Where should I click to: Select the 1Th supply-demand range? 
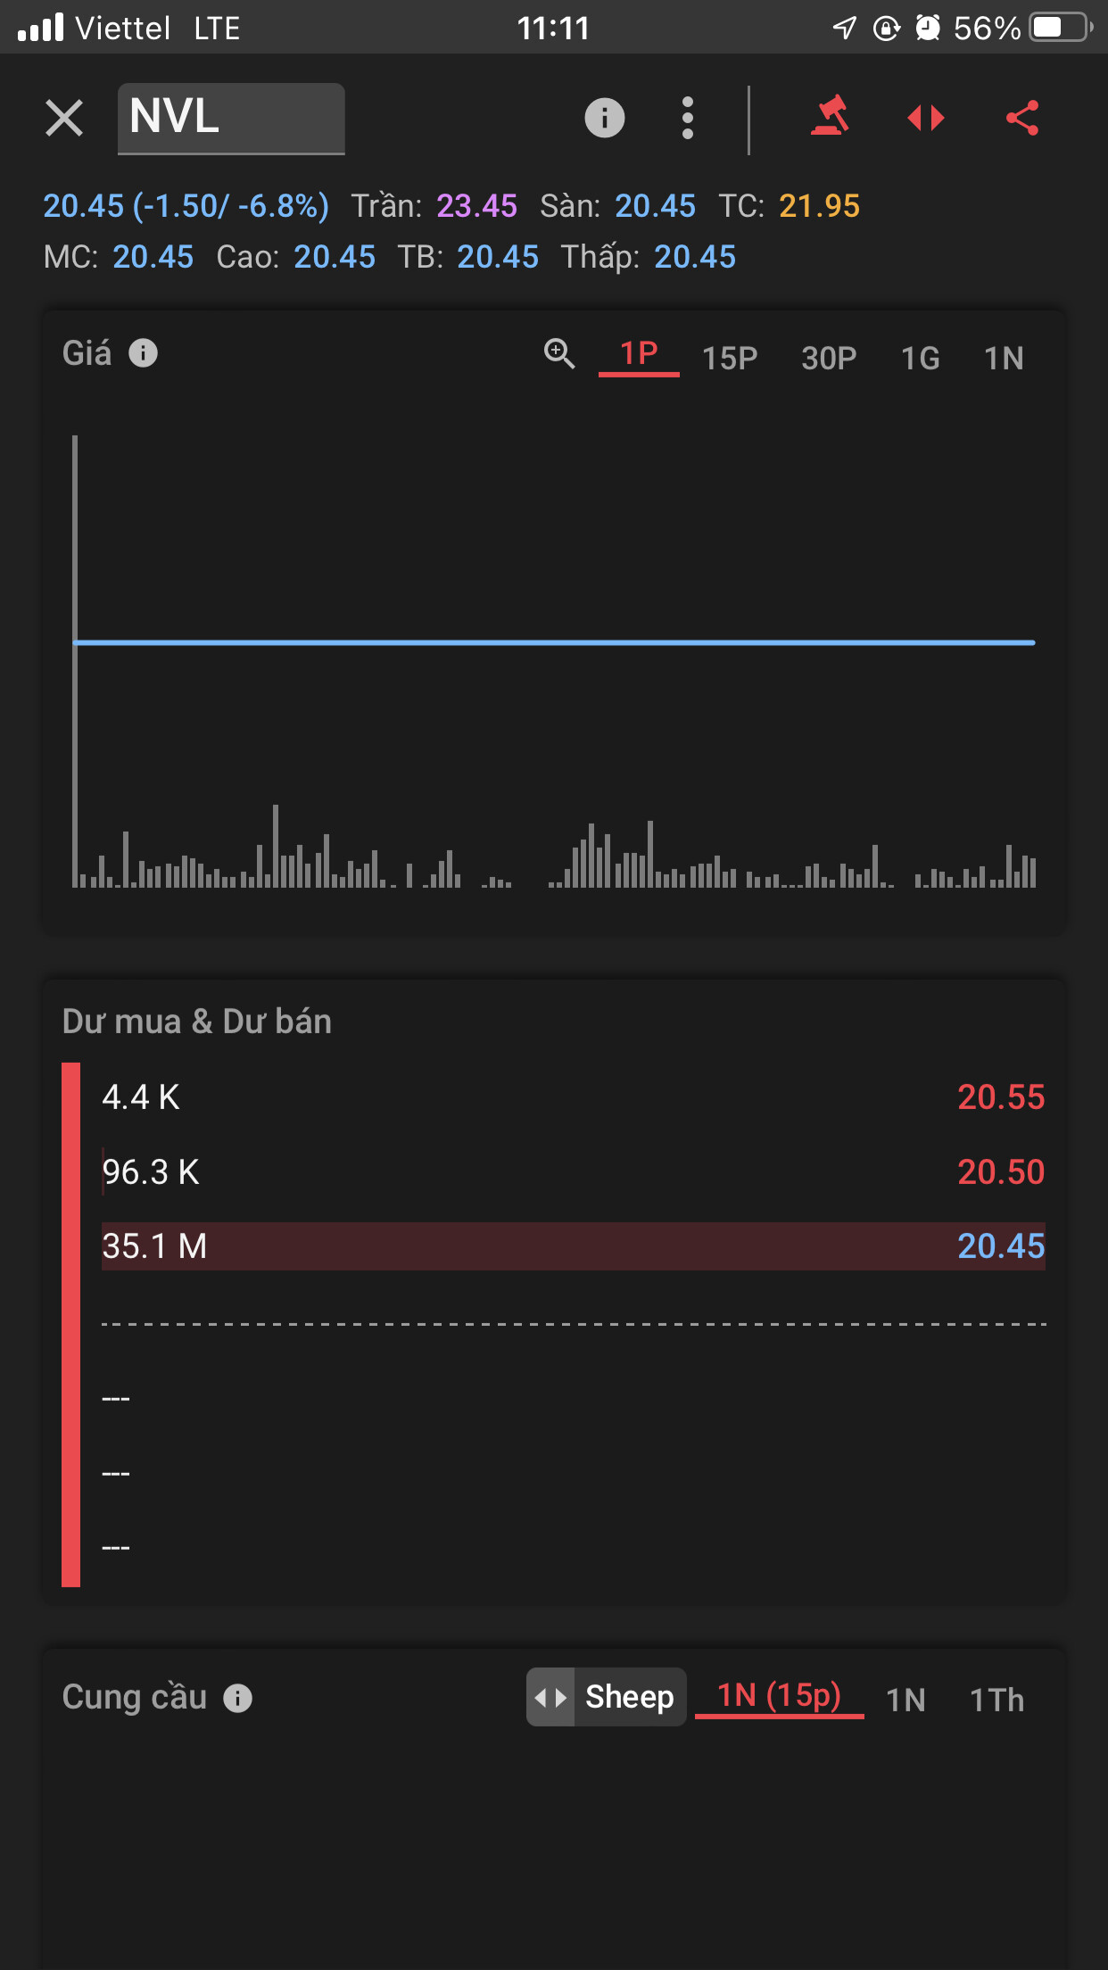point(996,1700)
